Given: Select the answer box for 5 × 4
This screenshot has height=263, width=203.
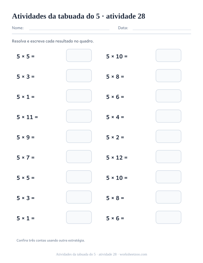Looking at the screenshot, I should click(168, 116).
